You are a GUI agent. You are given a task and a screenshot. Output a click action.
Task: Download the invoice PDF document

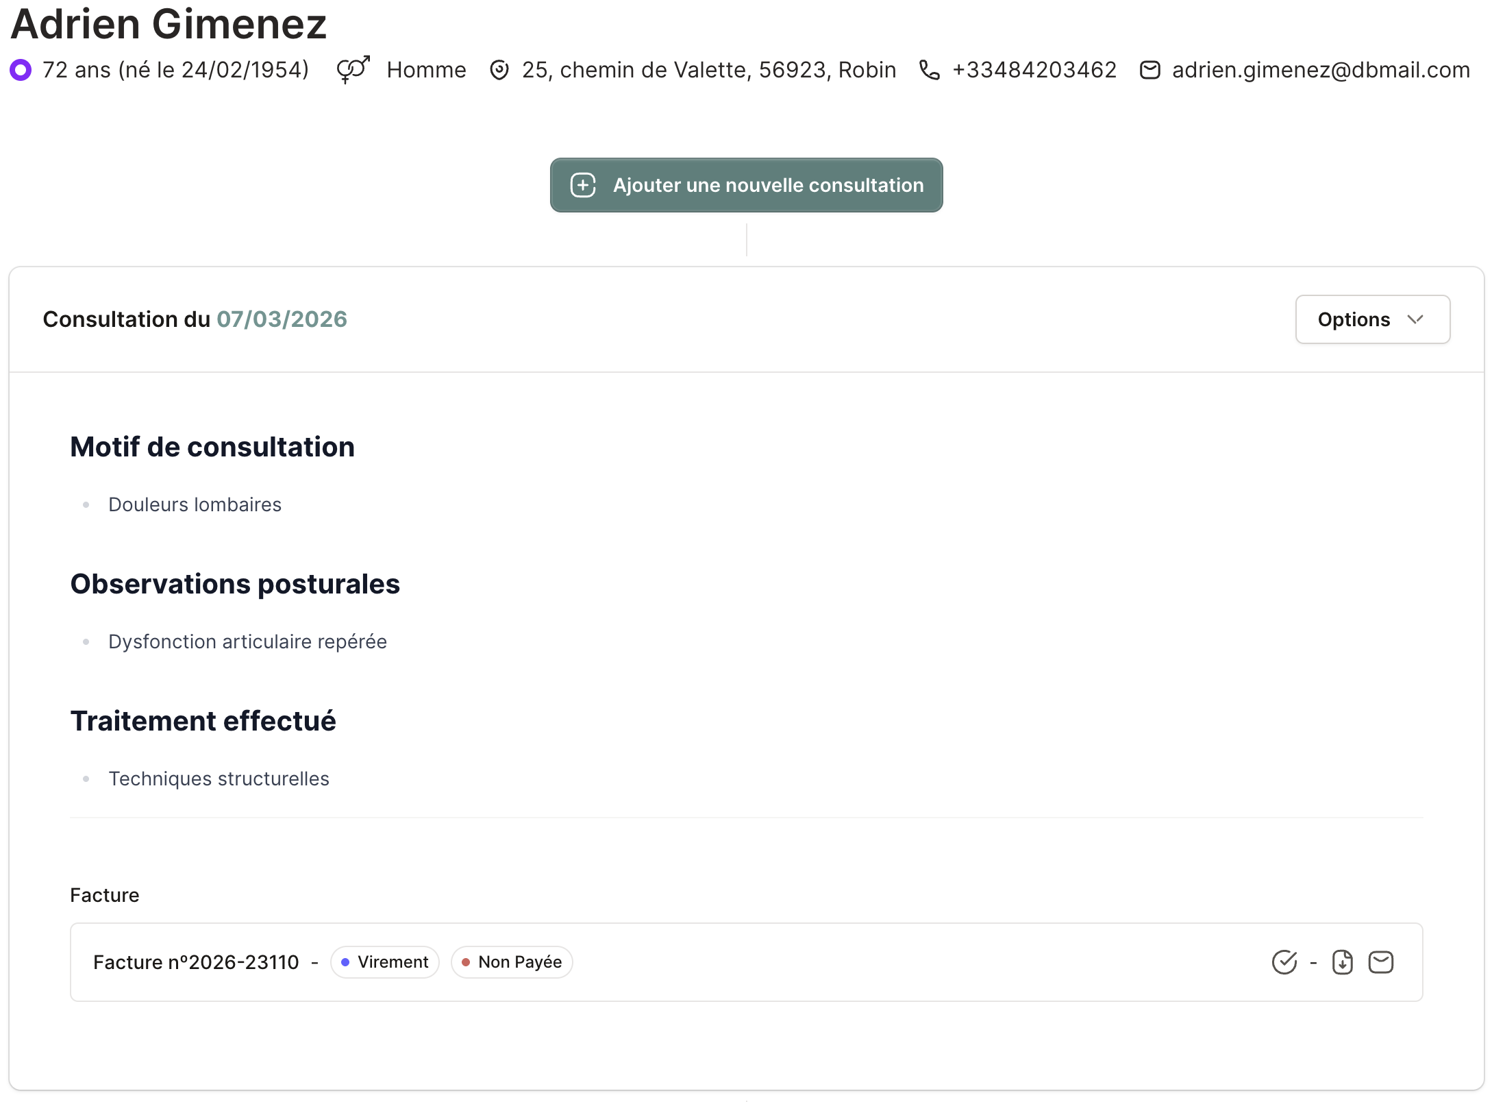tap(1343, 962)
